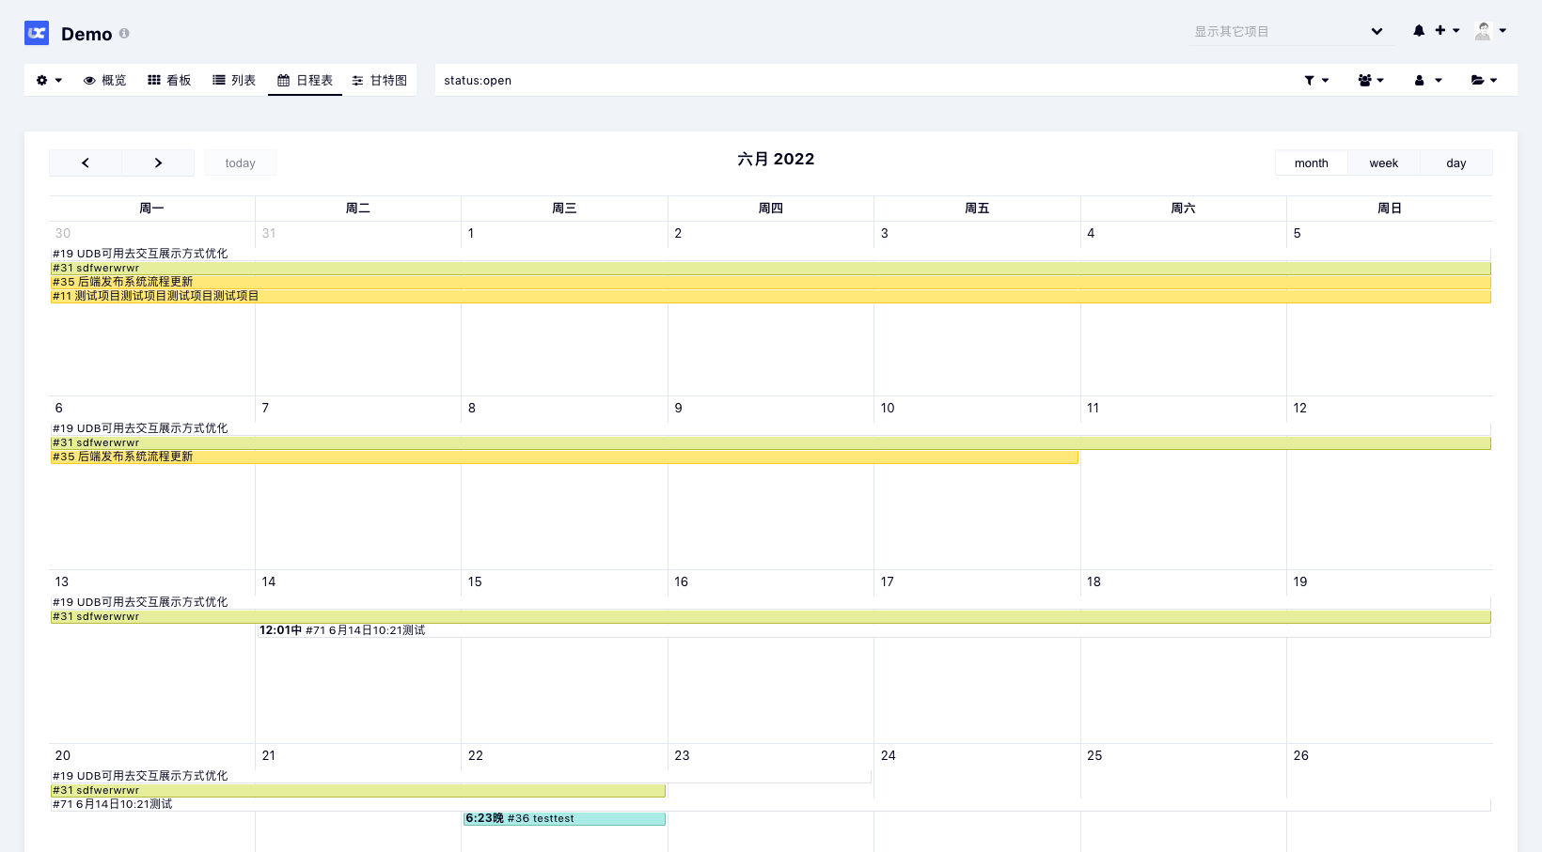
Task: Open #31 sdfwerwrwr event in the June 6 week
Action: click(x=770, y=442)
